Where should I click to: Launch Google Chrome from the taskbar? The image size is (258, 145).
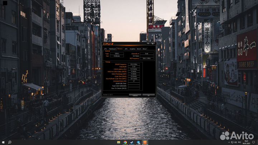pyautogui.click(x=125, y=142)
